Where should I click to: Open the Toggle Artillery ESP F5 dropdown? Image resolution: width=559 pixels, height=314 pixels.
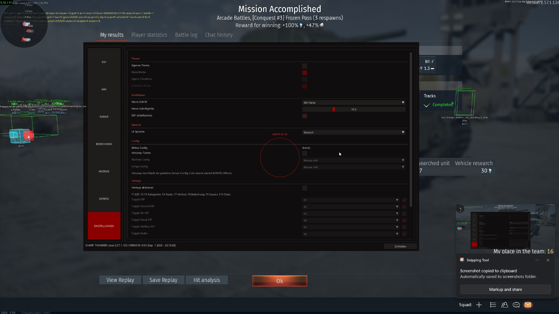coord(351,227)
